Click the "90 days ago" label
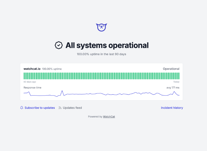Image resolution: width=207 pixels, height=151 pixels. pyautogui.click(x=30, y=82)
